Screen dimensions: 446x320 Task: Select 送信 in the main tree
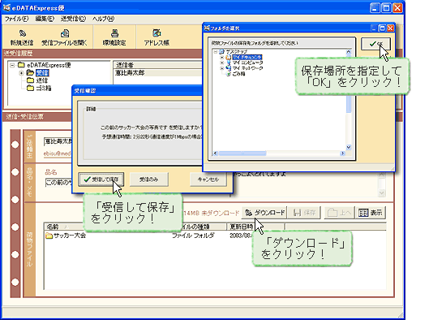tap(42, 80)
